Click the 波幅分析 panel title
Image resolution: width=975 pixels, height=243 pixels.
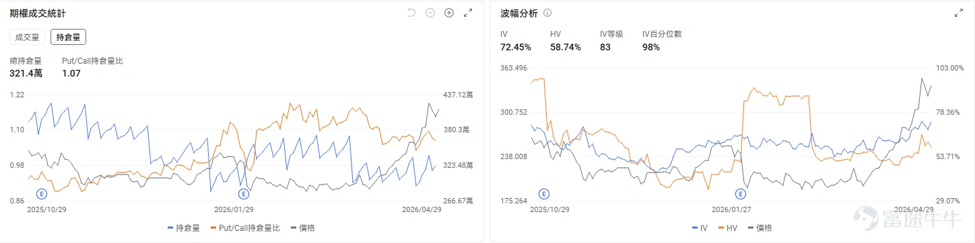[x=519, y=13]
